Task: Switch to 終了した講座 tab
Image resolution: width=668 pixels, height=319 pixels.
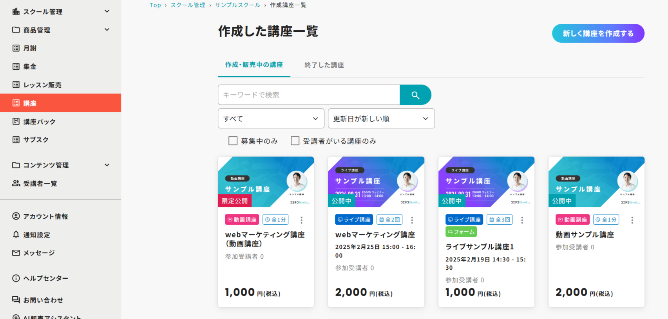Action: click(324, 65)
